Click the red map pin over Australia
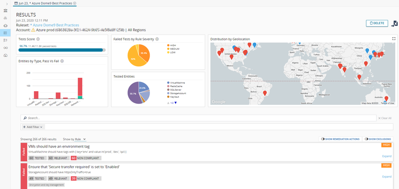This screenshot has width=399, height=189. (x=386, y=99)
